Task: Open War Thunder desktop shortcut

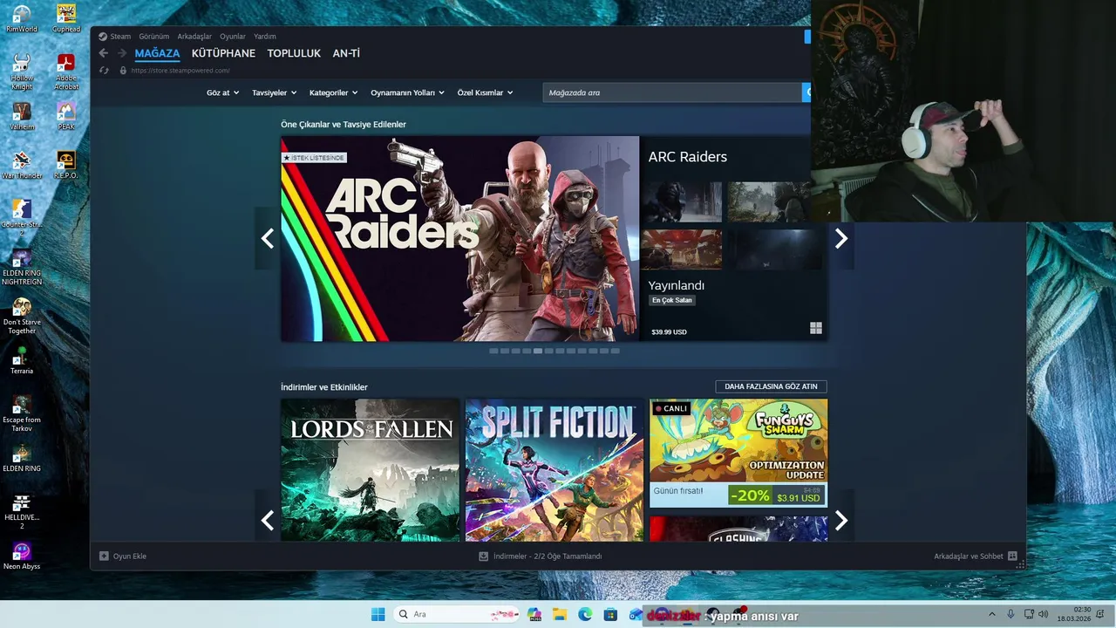Action: pos(22,165)
